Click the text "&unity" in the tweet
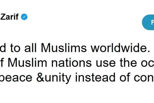This screenshot has width=154, height=103. (x=54, y=78)
